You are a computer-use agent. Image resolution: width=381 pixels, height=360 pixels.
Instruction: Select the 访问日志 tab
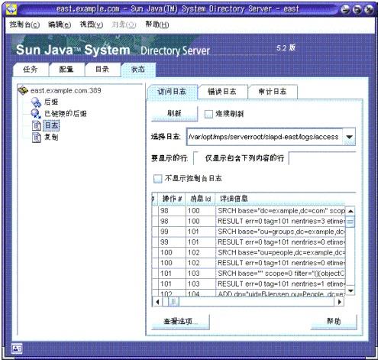[172, 92]
